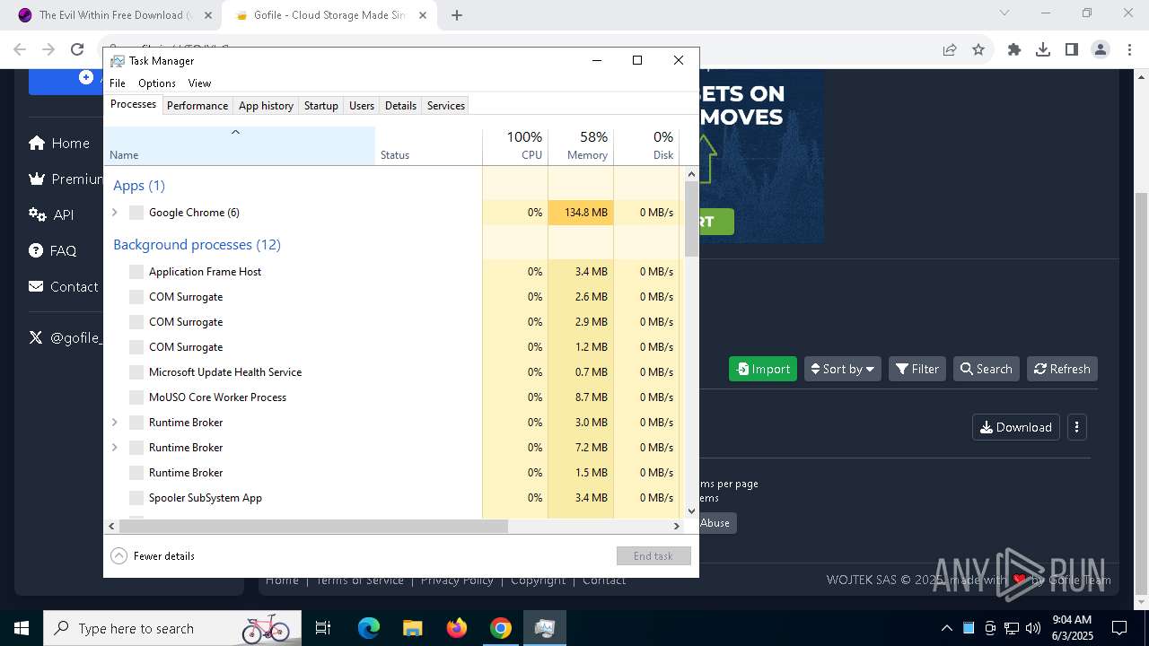Open a new Chrome tab

click(x=457, y=15)
